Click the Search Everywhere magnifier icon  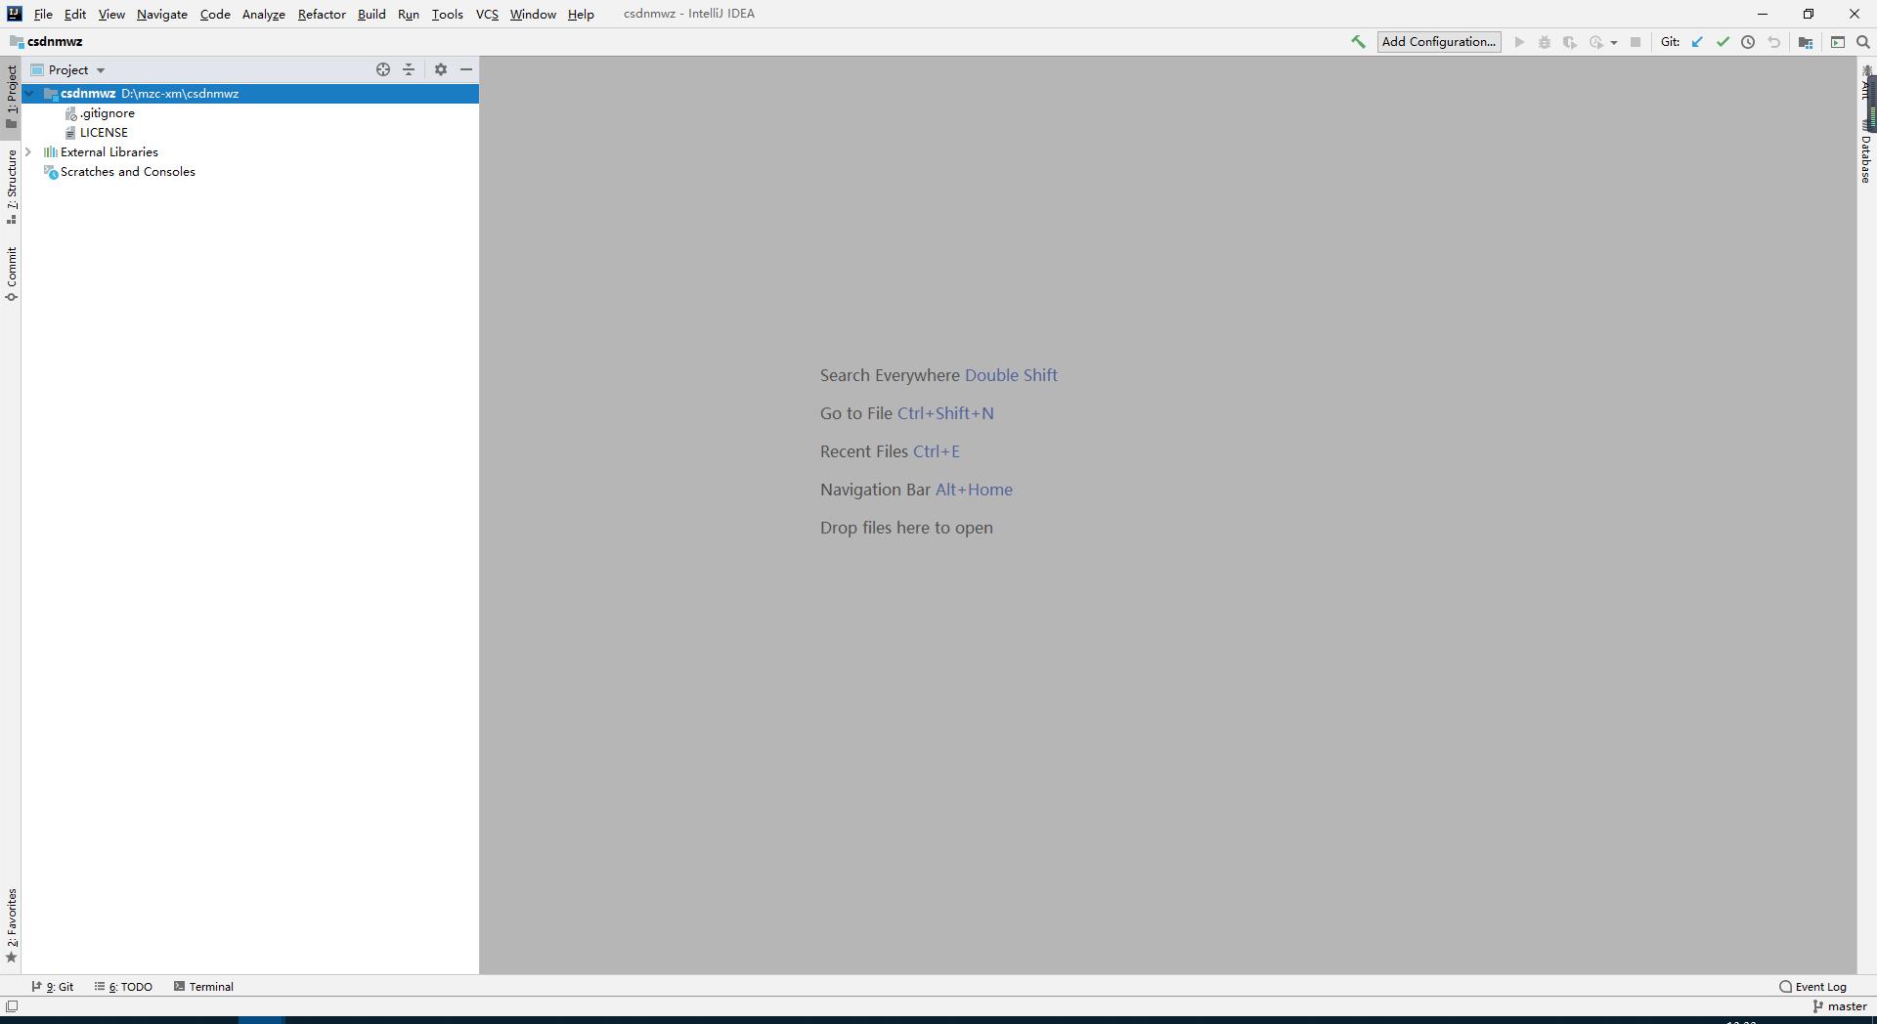pos(1863,42)
